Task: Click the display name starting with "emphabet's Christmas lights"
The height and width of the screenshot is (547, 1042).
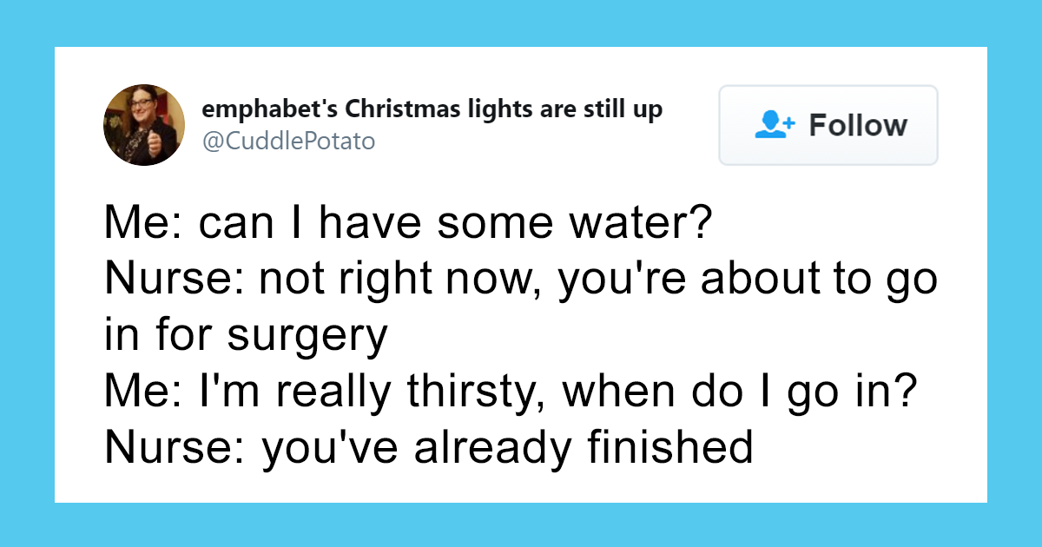Action: click(x=432, y=110)
